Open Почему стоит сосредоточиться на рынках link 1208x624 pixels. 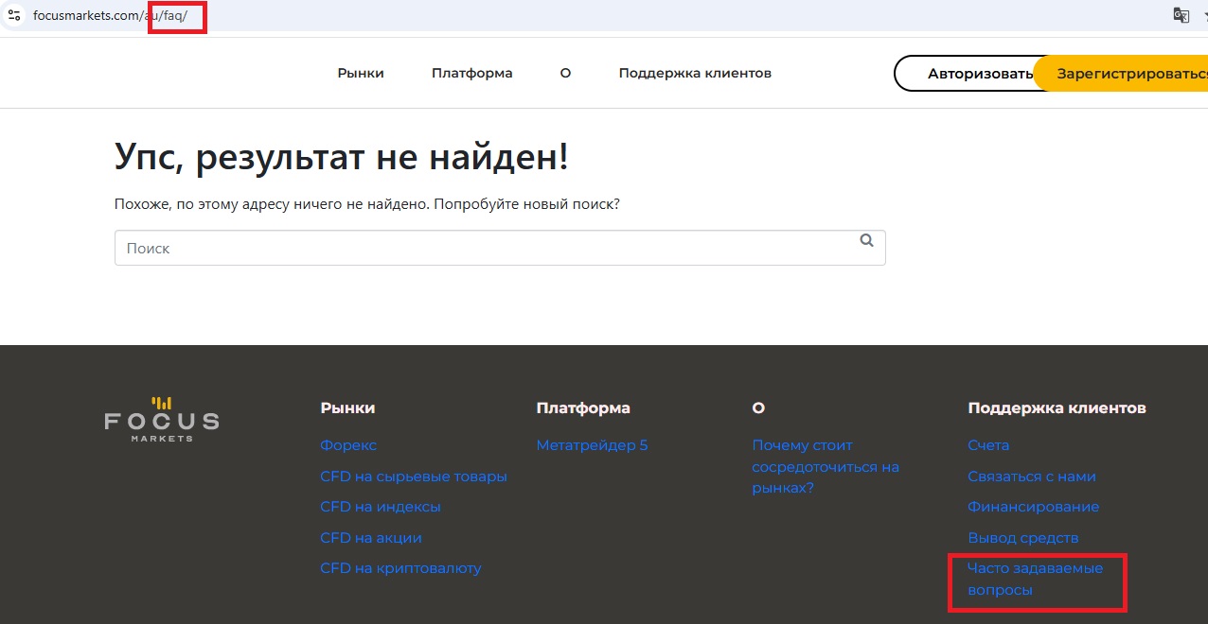[826, 466]
